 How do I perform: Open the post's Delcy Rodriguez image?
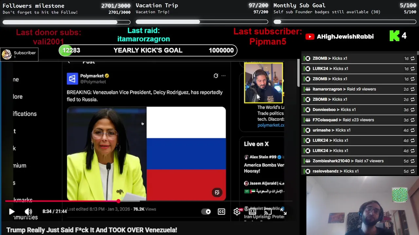[106, 153]
